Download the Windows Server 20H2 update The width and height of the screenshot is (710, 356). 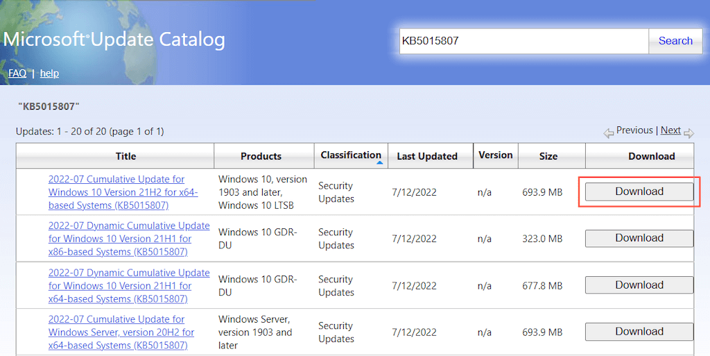coord(639,331)
